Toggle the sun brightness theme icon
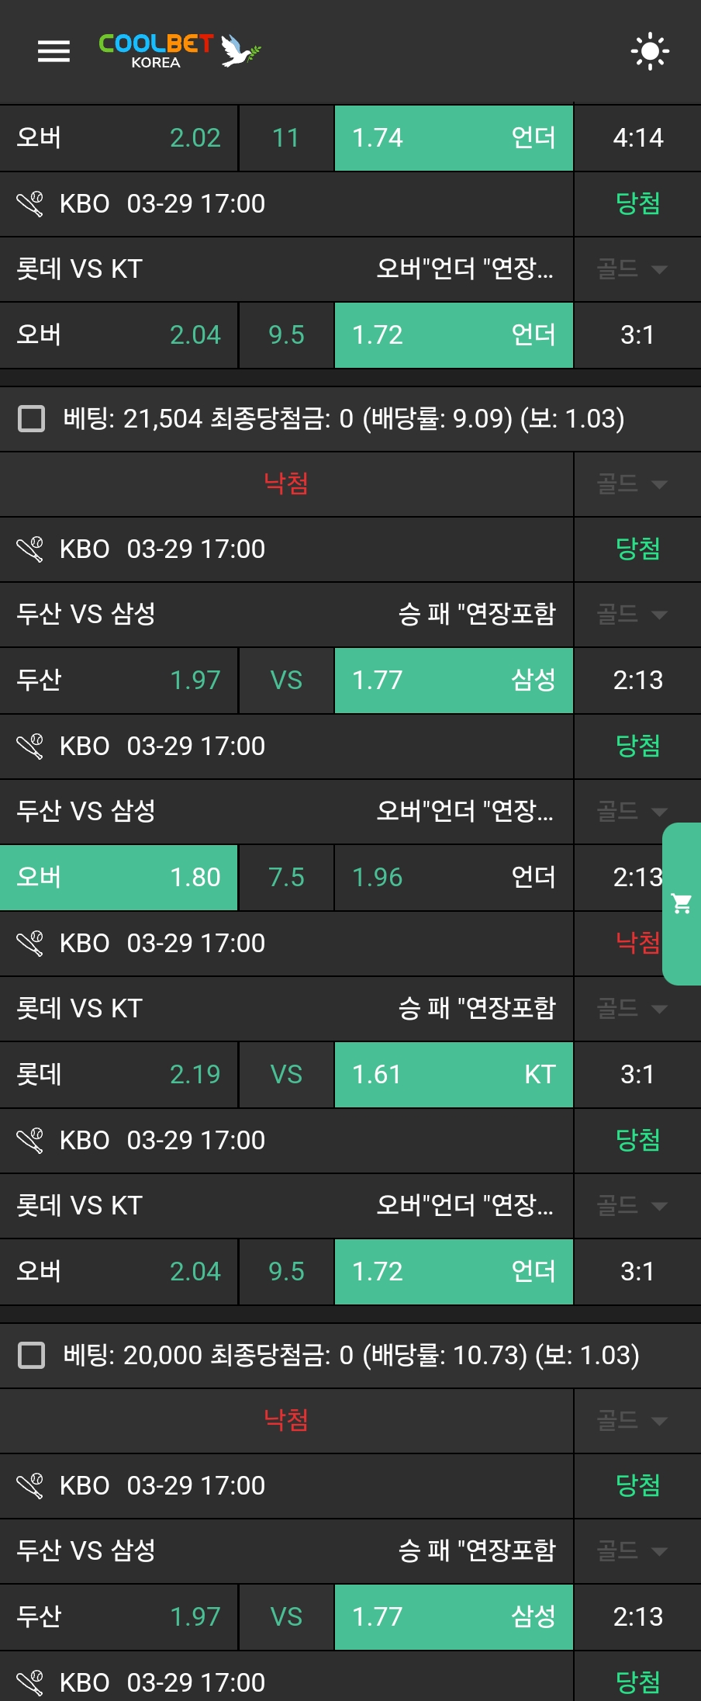 [650, 51]
